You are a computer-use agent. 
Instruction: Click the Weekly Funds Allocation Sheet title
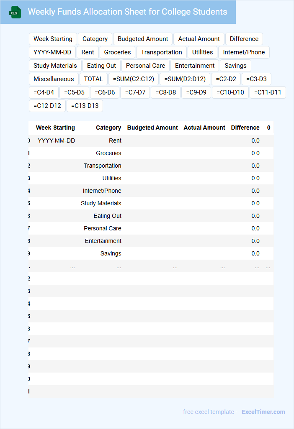pos(127,12)
